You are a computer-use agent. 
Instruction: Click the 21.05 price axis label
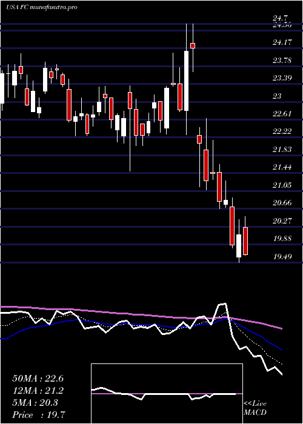(282, 185)
